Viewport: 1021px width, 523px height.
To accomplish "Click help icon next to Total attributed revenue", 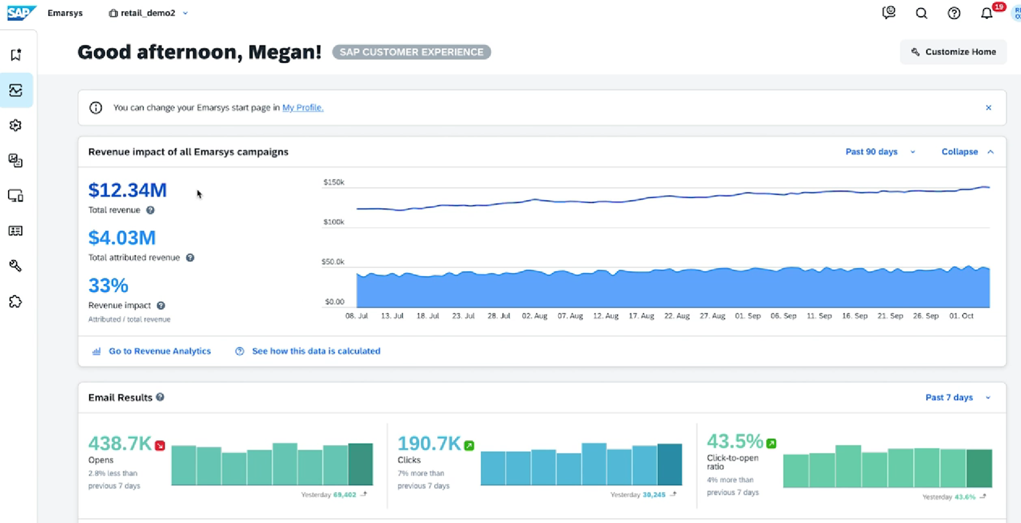I will (190, 258).
